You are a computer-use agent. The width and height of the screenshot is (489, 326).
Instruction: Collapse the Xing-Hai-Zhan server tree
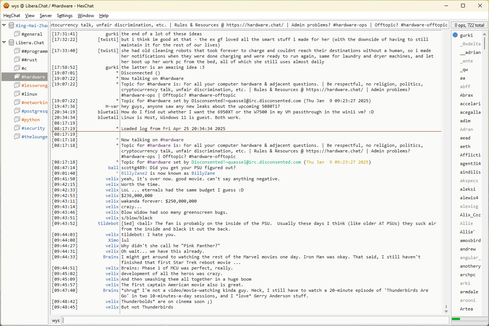pyautogui.click(x=4, y=25)
